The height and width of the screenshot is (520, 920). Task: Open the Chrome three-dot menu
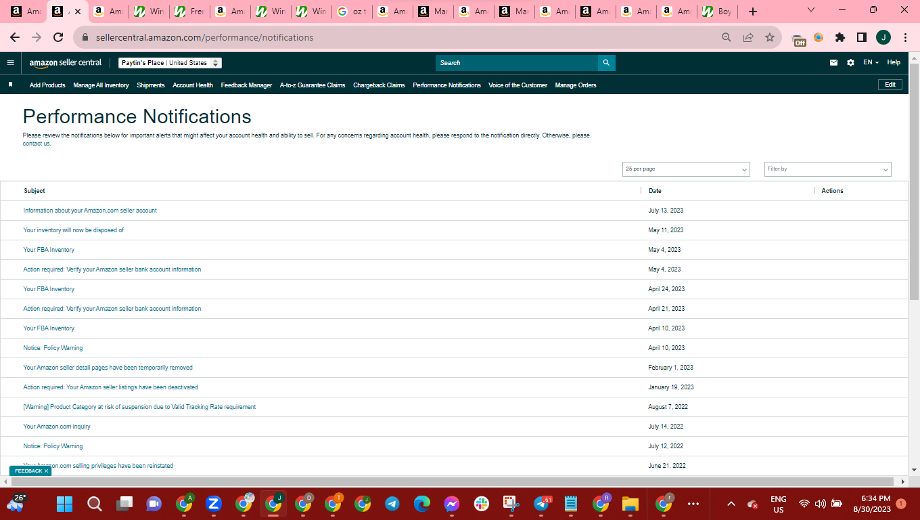[x=905, y=38]
